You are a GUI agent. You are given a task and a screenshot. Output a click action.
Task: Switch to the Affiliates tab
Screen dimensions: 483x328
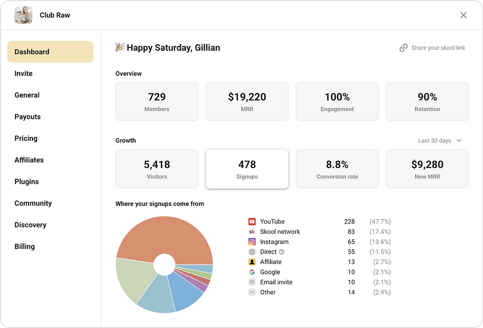(29, 160)
